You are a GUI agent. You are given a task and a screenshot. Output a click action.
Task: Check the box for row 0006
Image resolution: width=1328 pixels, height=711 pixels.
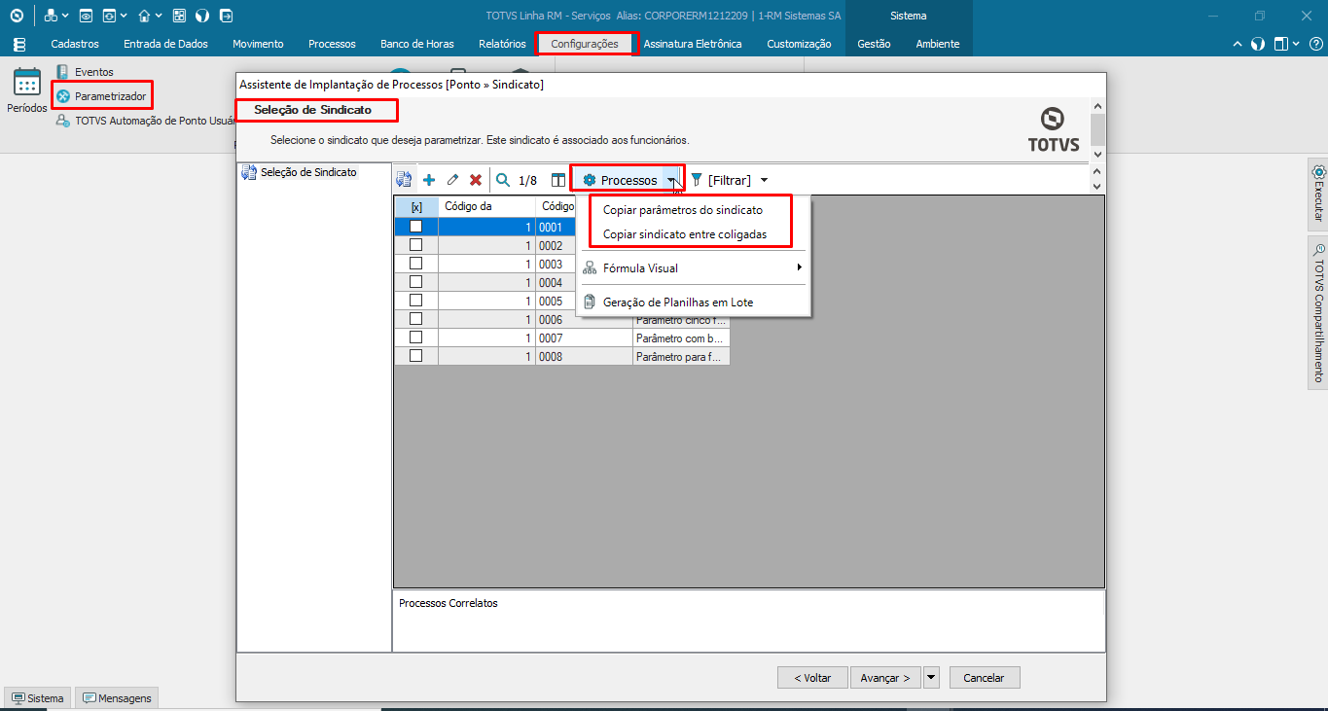pyautogui.click(x=416, y=319)
